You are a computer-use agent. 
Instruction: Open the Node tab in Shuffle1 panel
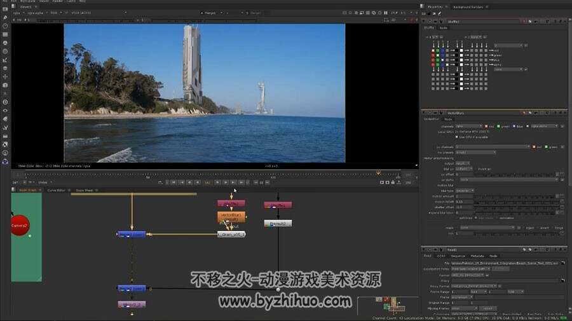[x=443, y=28]
